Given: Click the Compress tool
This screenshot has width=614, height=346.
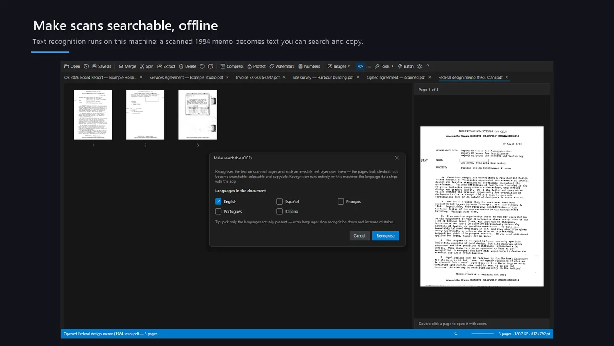Looking at the screenshot, I should 232,66.
